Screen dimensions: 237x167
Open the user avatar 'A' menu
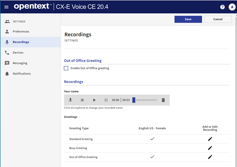232,7
